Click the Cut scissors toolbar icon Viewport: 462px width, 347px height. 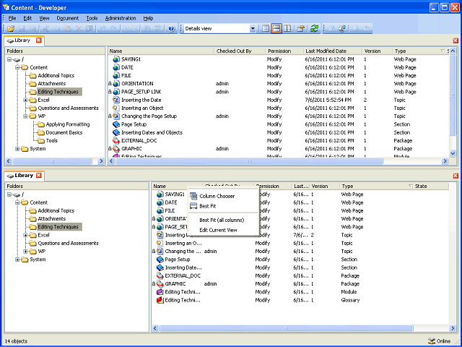pos(45,29)
